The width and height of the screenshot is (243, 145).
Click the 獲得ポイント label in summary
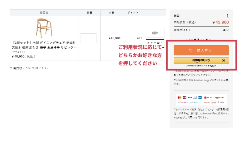[x=182, y=30]
